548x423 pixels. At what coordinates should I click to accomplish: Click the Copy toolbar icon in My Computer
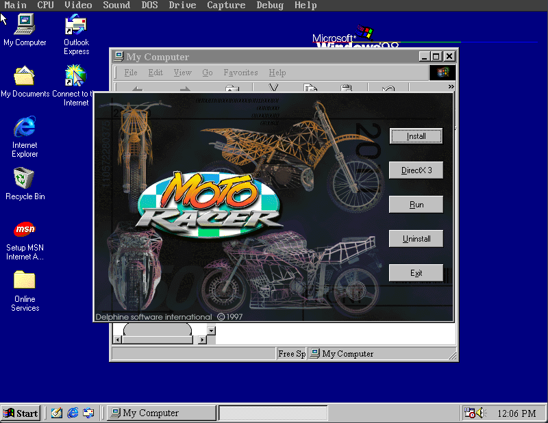click(x=310, y=88)
